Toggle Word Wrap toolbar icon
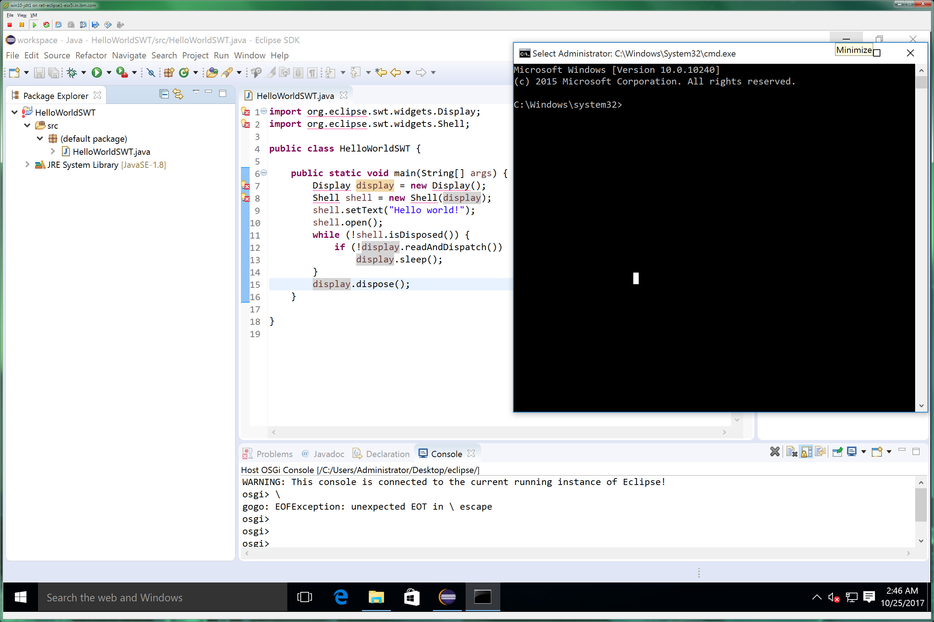Image resolution: width=934 pixels, height=622 pixels. pos(284,72)
